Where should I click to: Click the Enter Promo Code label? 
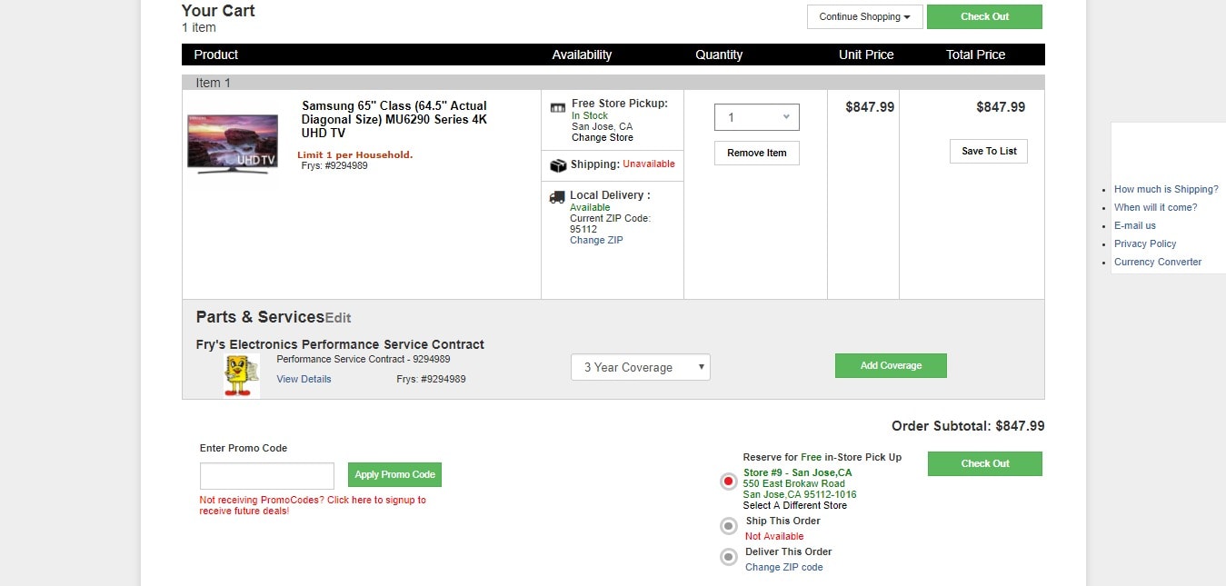pos(244,448)
